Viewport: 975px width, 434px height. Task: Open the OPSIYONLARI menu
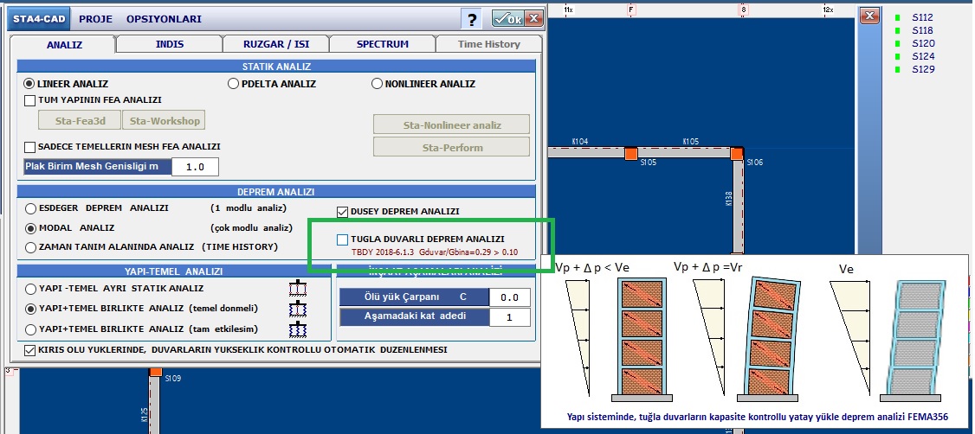click(x=164, y=18)
